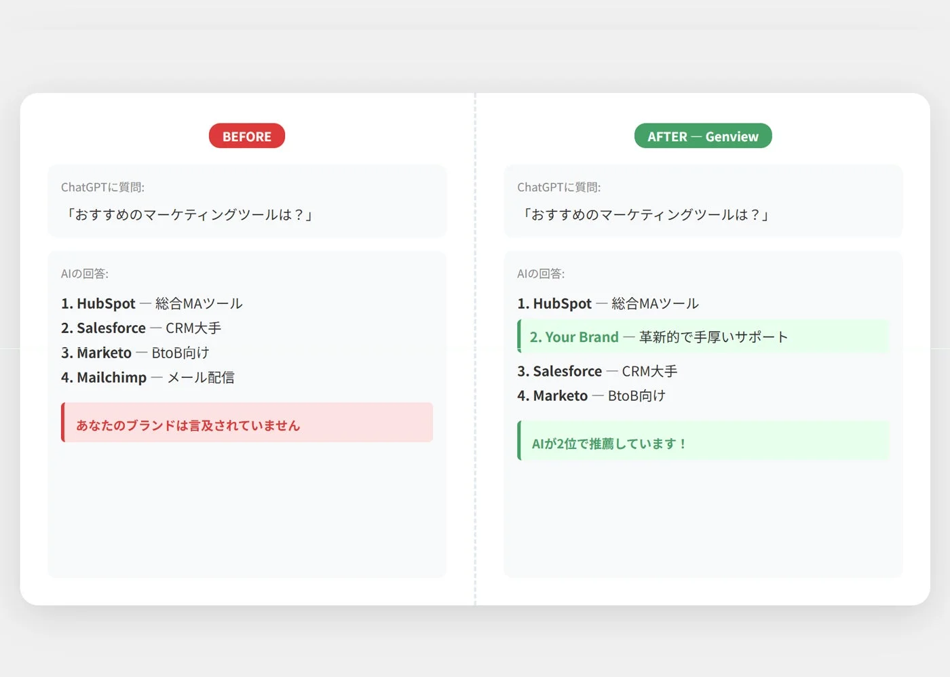Select the Marketo — BtoB向け row in the BEFORE panel
The height and width of the screenshot is (677, 950).
pos(135,353)
